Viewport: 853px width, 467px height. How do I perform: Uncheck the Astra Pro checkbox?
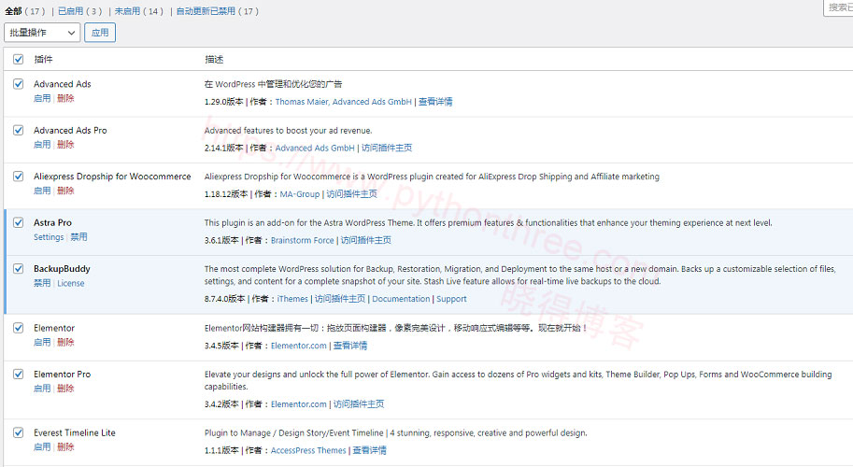click(x=19, y=222)
